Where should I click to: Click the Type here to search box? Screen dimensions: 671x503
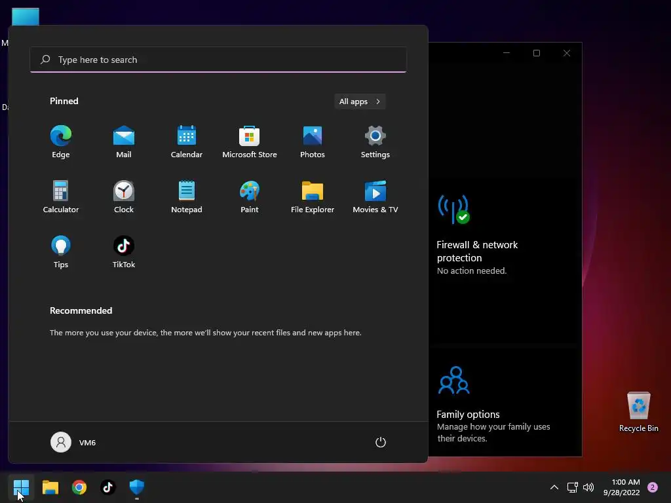tap(218, 60)
